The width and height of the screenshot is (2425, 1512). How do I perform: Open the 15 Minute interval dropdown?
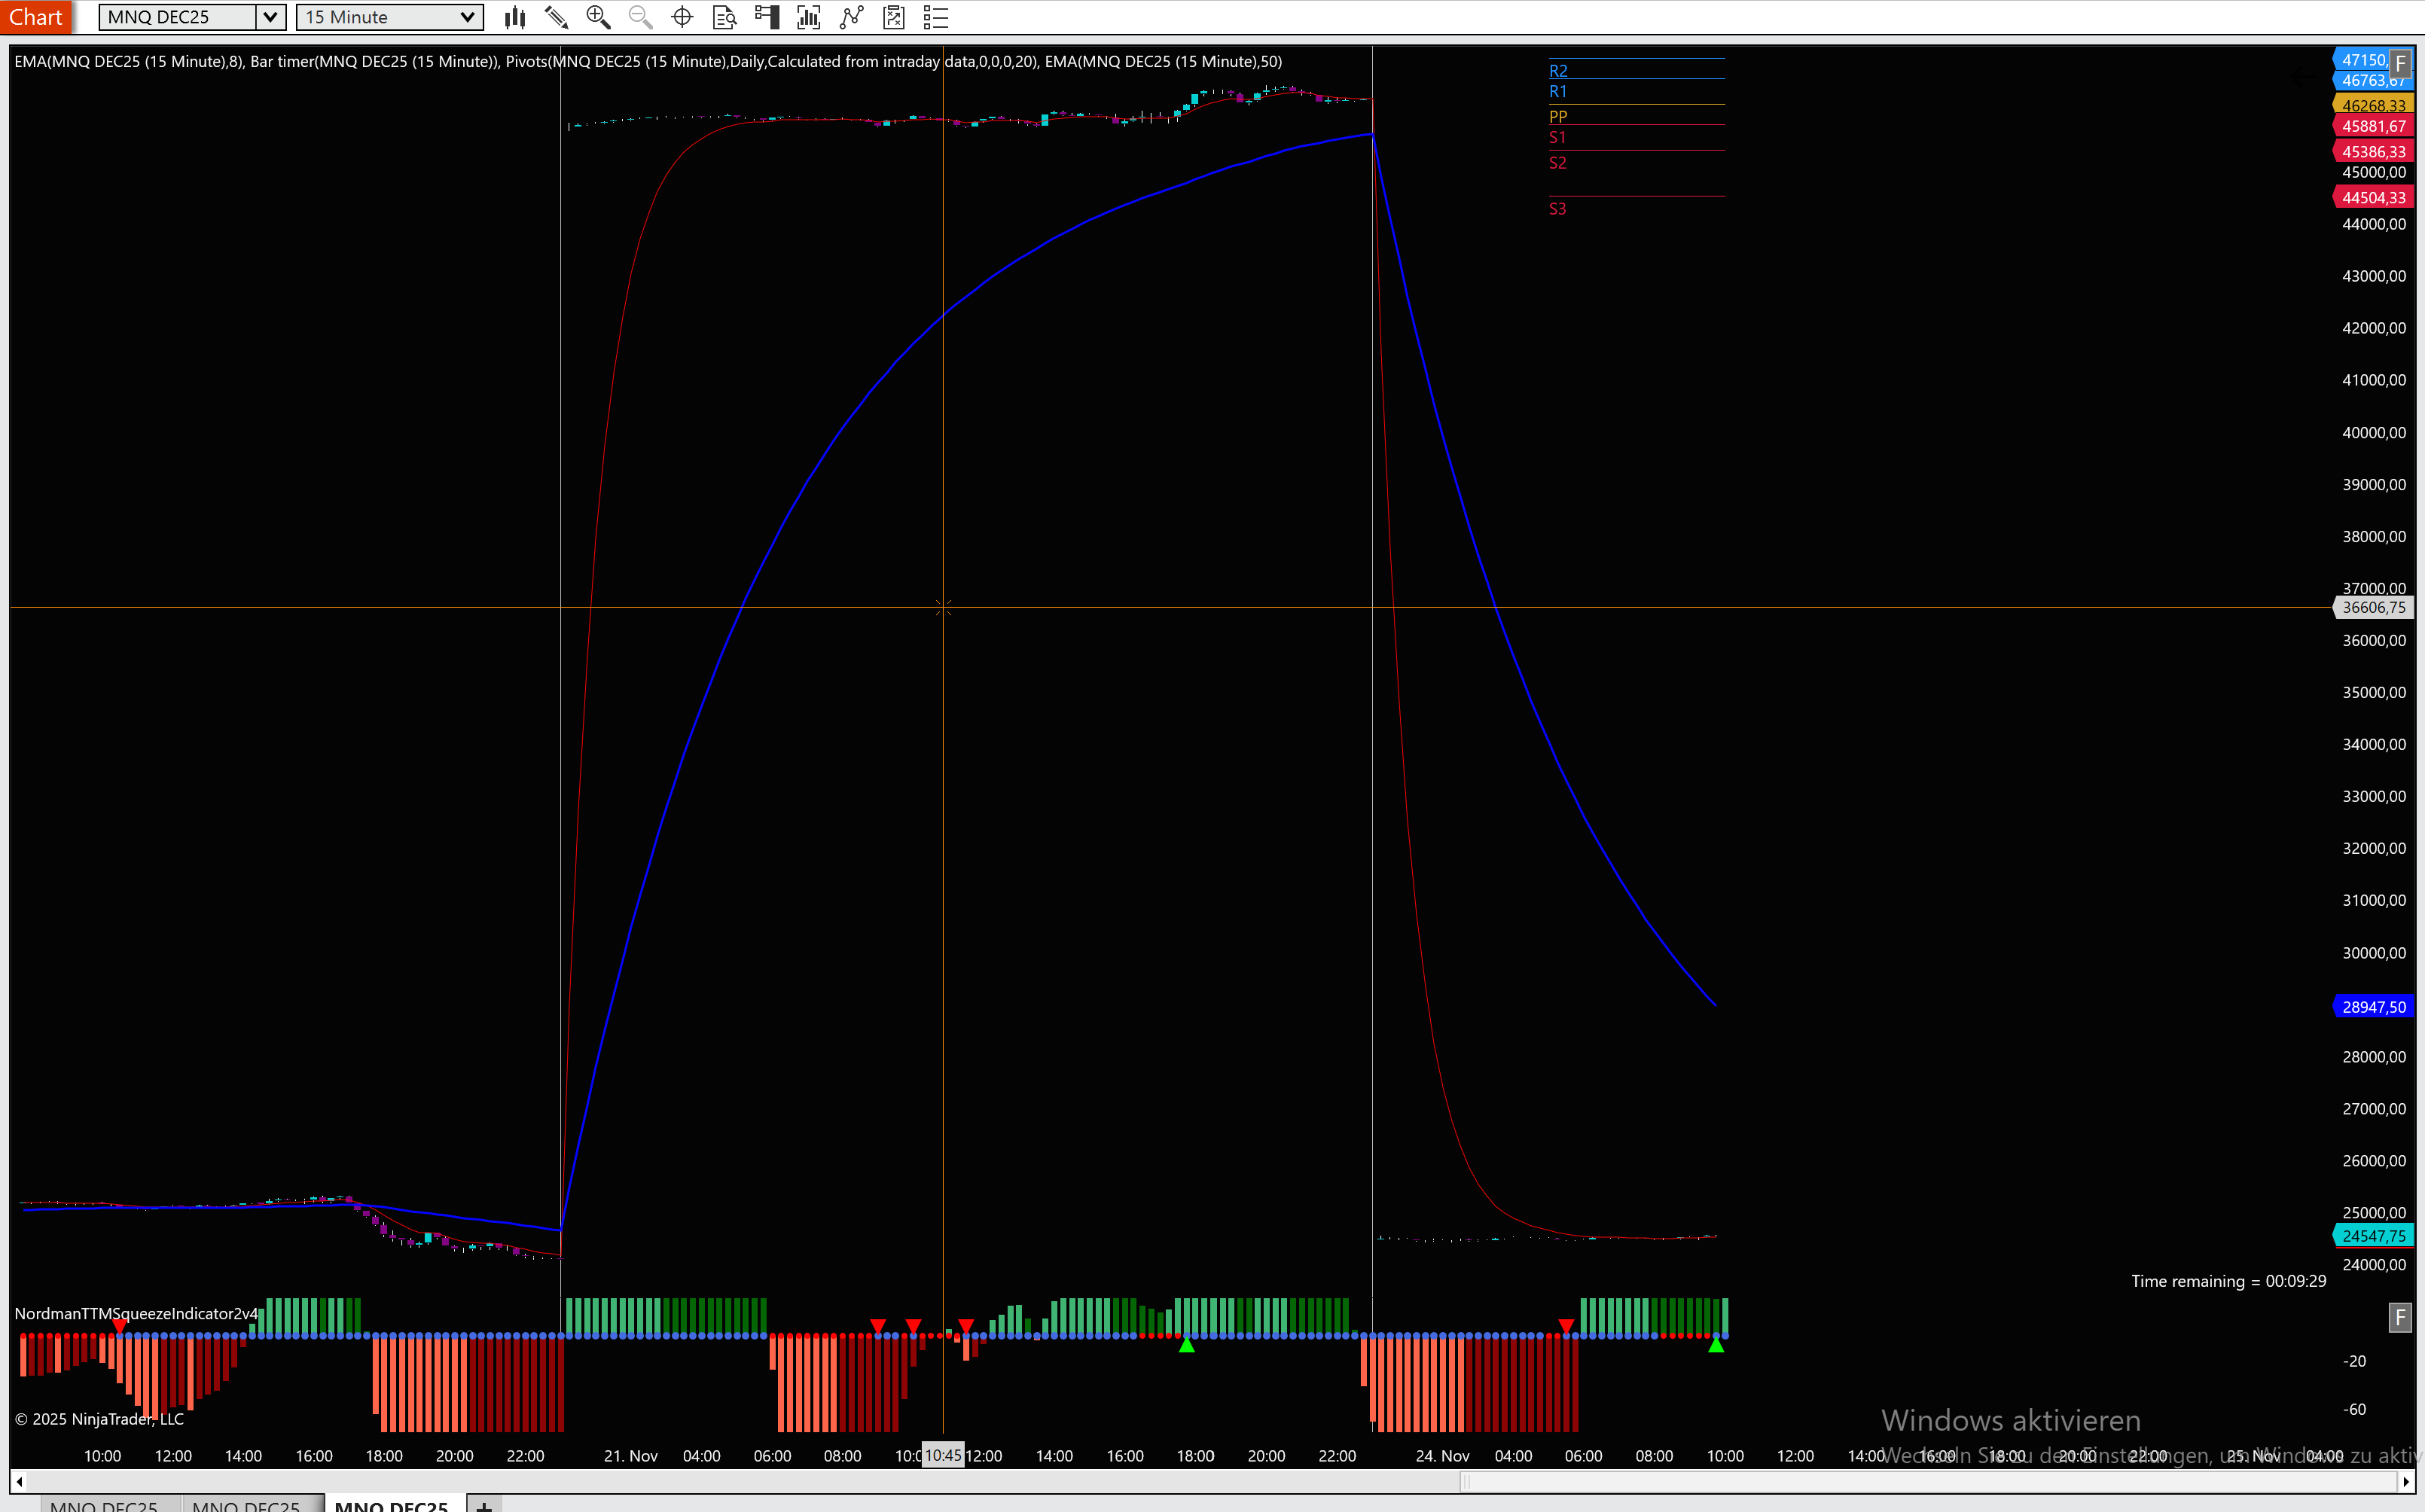click(390, 17)
